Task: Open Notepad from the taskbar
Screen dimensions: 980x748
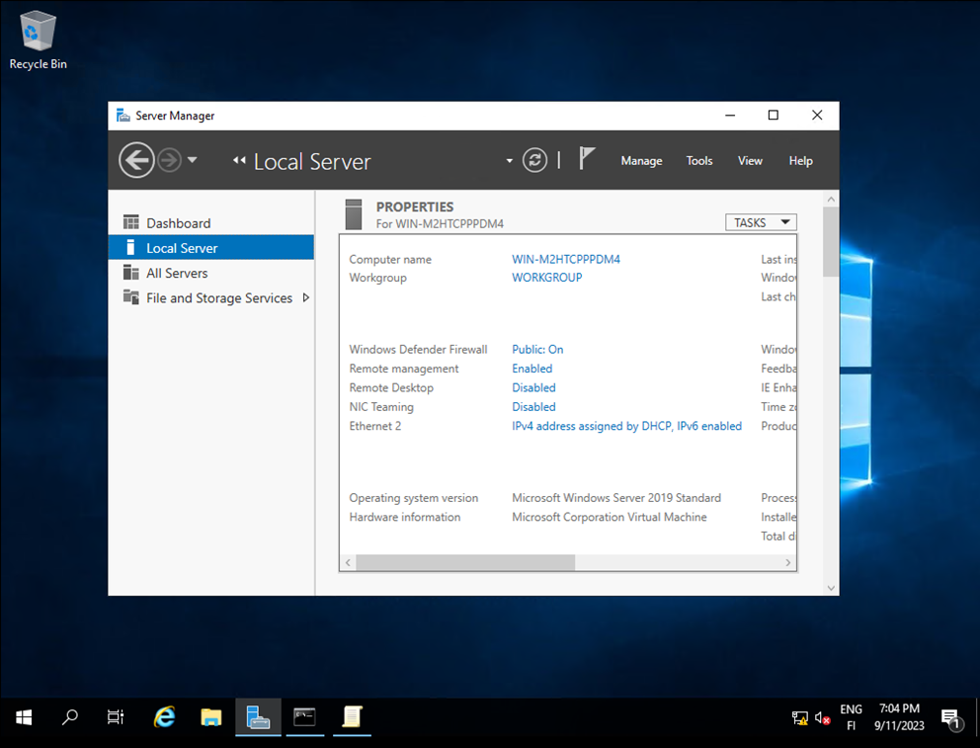Action: click(352, 717)
